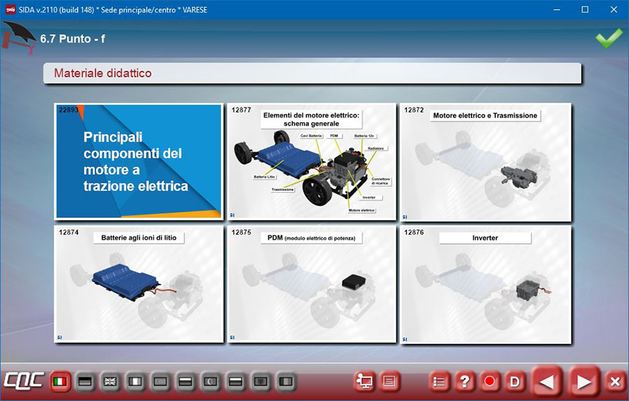Open the PDM modulo elettrico slide
The height and width of the screenshot is (401, 629).
pos(312,284)
